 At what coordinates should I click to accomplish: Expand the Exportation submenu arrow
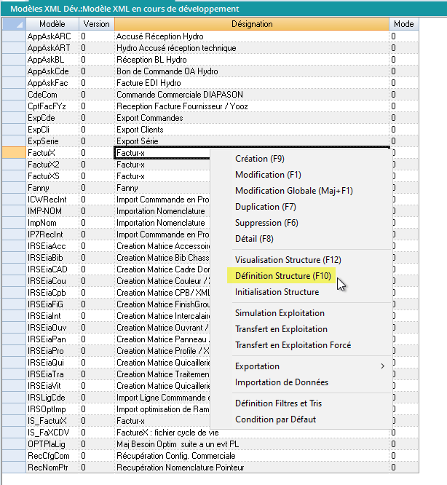tap(383, 366)
